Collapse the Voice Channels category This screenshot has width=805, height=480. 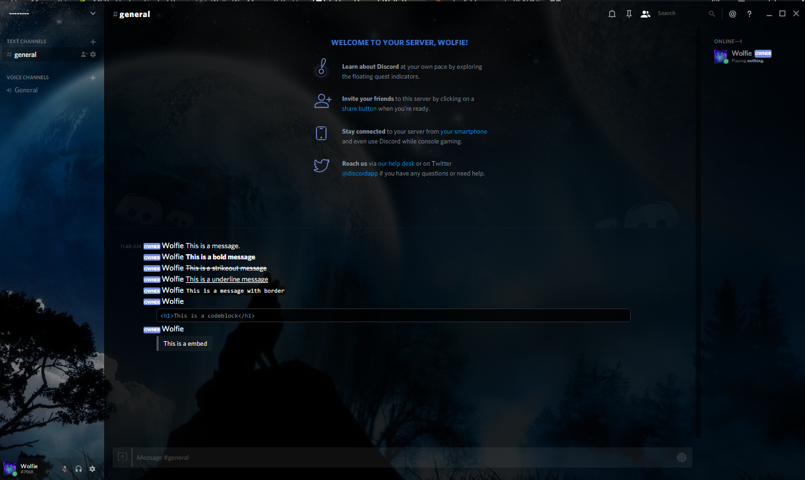tap(28, 78)
